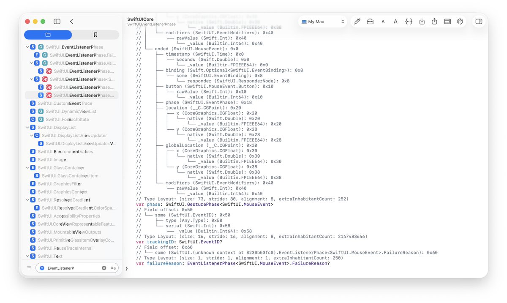Click the stacked rows list icon

pyautogui.click(x=447, y=22)
